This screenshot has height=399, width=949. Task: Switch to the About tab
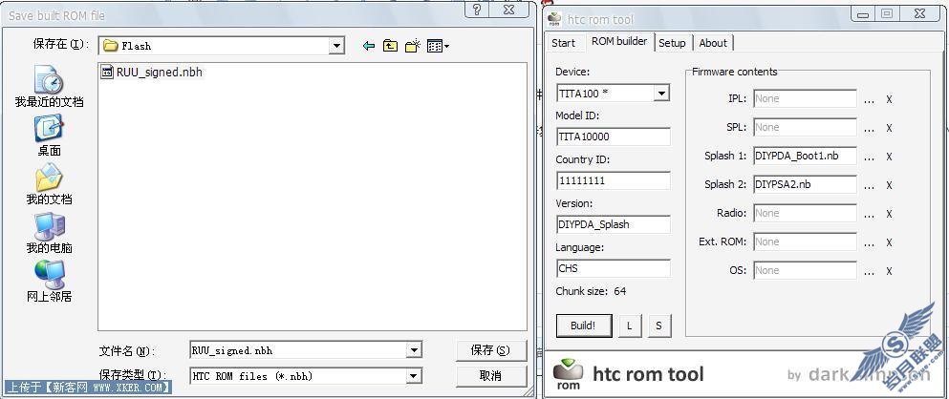click(x=713, y=43)
